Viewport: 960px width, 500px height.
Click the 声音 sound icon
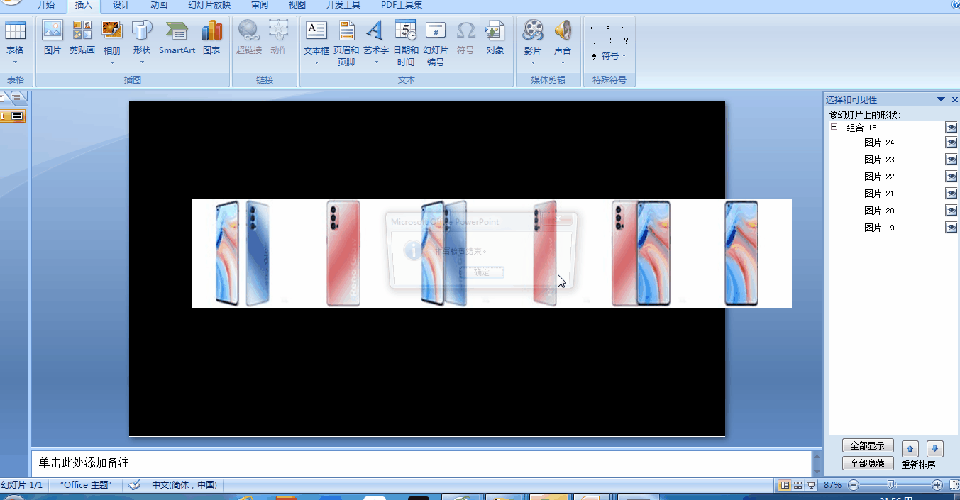pos(563,30)
